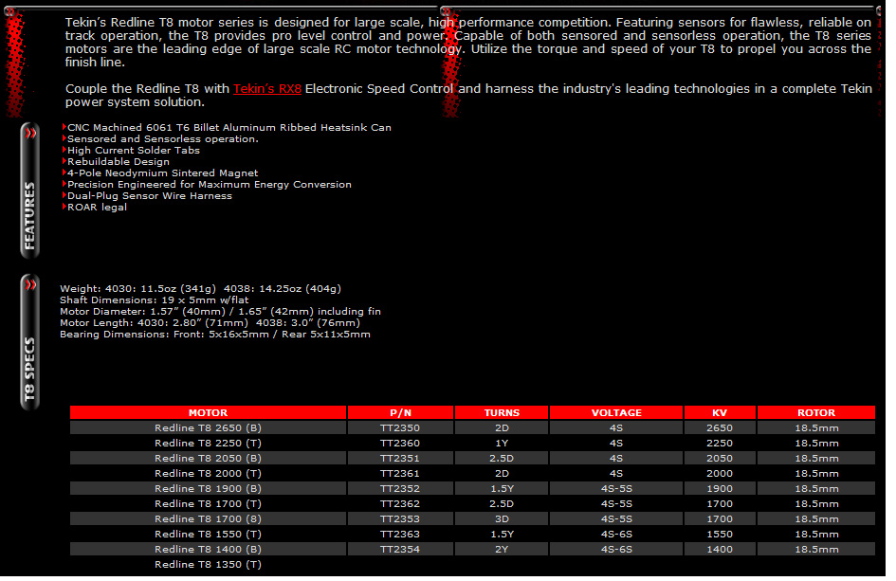Image resolution: width=896 pixels, height=581 pixels.
Task: Select "4-Pole Neodymium Sintered Magnet" feature text
Action: [163, 173]
